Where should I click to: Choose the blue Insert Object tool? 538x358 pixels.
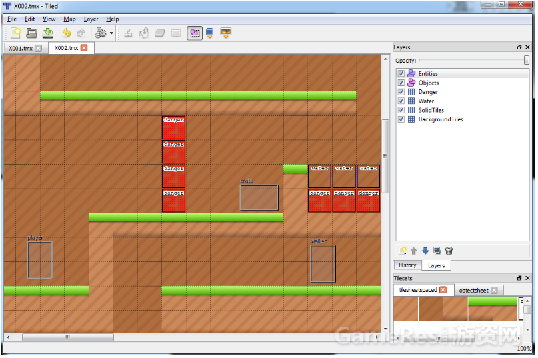click(209, 33)
